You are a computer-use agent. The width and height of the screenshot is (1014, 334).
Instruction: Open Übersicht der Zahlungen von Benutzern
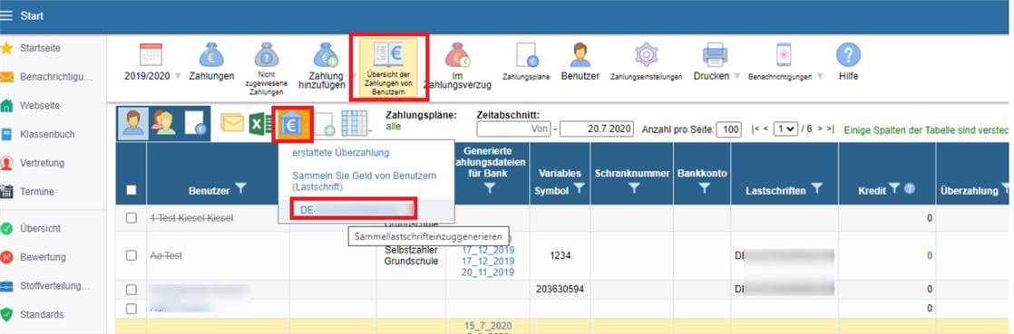[x=388, y=69]
